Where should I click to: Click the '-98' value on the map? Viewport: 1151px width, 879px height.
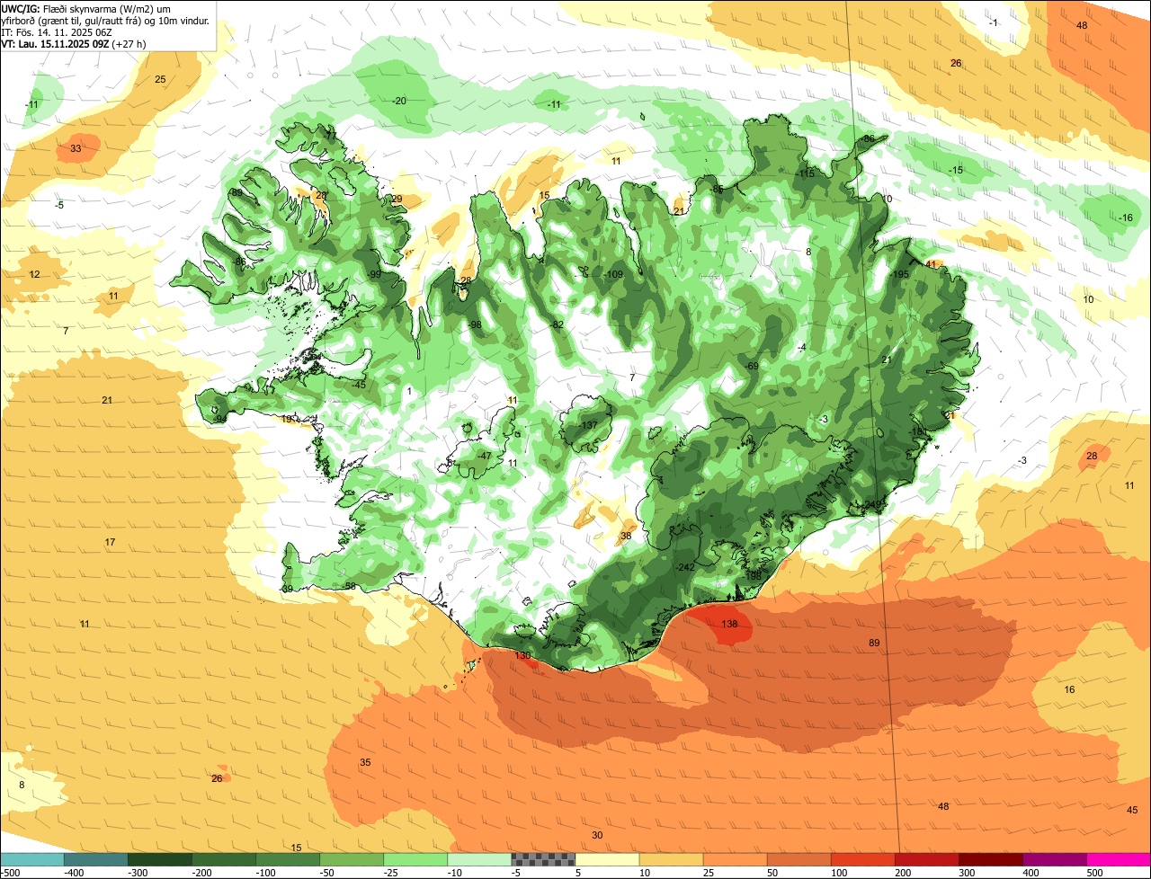tap(474, 324)
